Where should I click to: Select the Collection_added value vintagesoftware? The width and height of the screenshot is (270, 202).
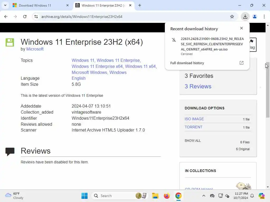pyautogui.click(x=86, y=112)
